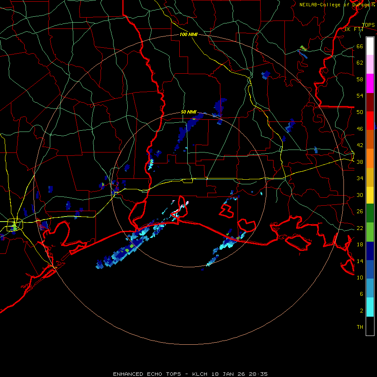Click the bright yellow legend swatch
This screenshot has width=377, height=377.
click(x=370, y=195)
